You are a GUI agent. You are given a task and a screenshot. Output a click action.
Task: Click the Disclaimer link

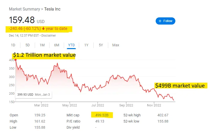(x=49, y=36)
